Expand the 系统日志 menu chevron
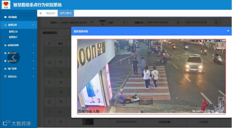 pyautogui.click(x=33, y=77)
